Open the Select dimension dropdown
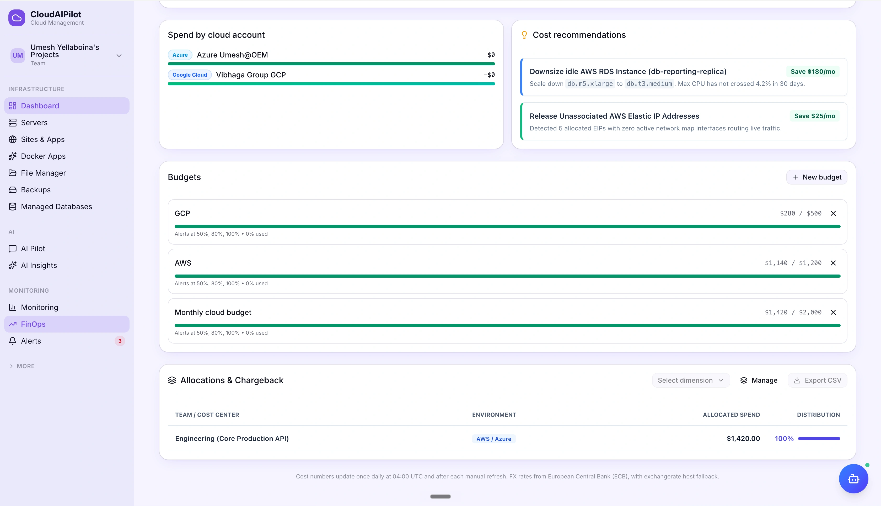881x506 pixels. 691,381
